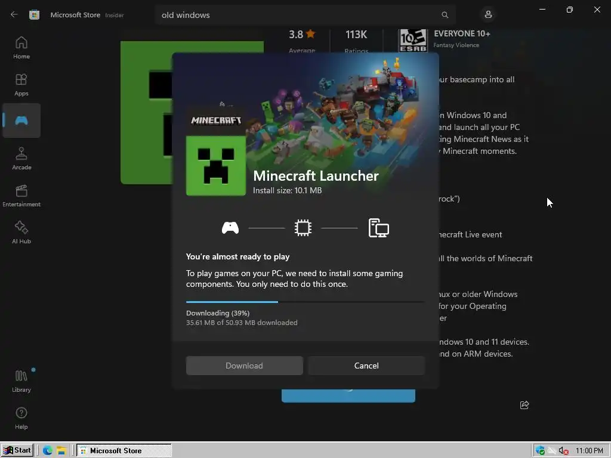Click the PC devices step icon
611x458 pixels.
point(379,228)
